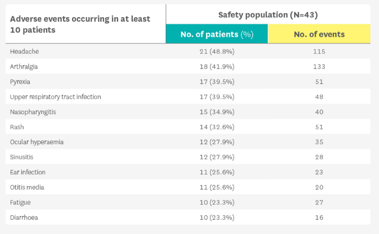Select 'Upper respiratory tract infection' label
The height and width of the screenshot is (234, 379).
55,97
